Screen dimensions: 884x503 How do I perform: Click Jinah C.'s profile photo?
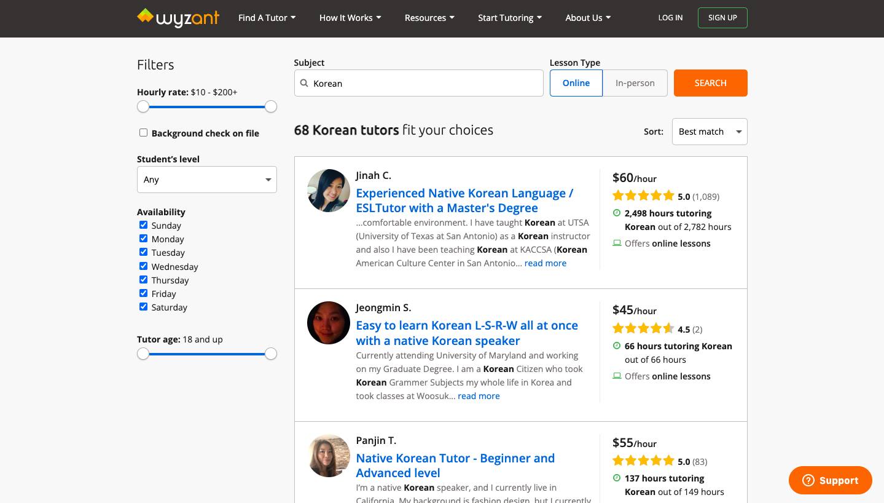[x=329, y=191]
